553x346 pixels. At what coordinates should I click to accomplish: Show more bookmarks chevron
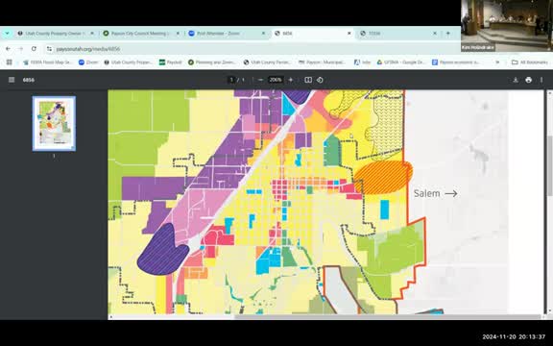coord(497,62)
